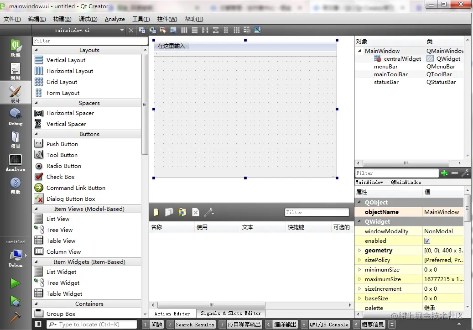Apply horizontal splitter layout from toolbar
The height and width of the screenshot is (330, 473).
[205, 30]
